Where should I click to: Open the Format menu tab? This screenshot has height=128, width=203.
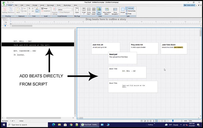[x=35, y=5]
